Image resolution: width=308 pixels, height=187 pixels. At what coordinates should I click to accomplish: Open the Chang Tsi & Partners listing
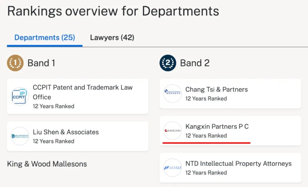click(x=230, y=93)
